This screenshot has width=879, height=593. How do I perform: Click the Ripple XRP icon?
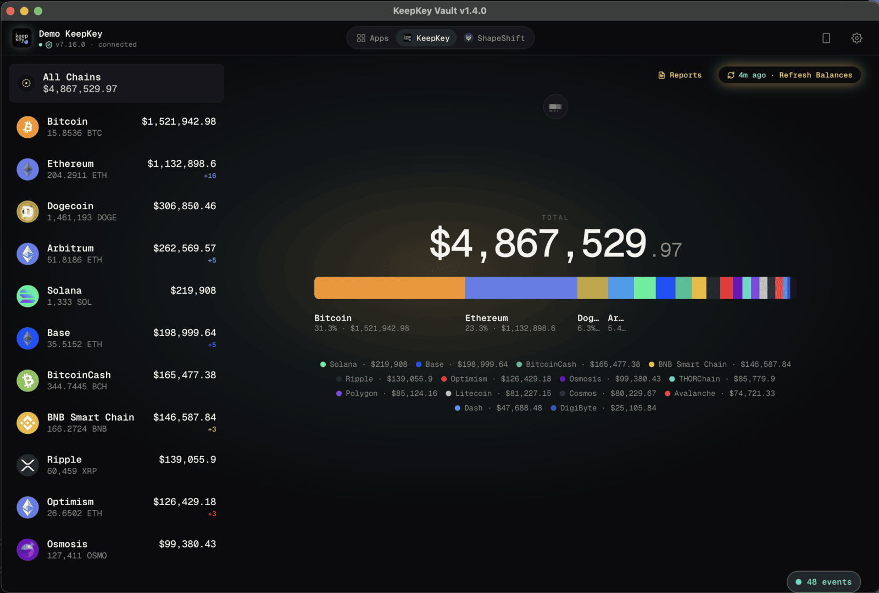(x=27, y=465)
